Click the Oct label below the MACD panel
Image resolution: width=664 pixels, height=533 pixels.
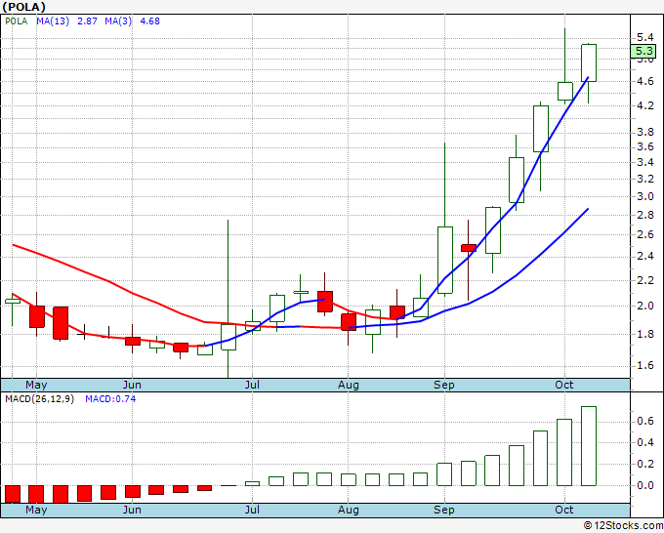[x=565, y=510]
